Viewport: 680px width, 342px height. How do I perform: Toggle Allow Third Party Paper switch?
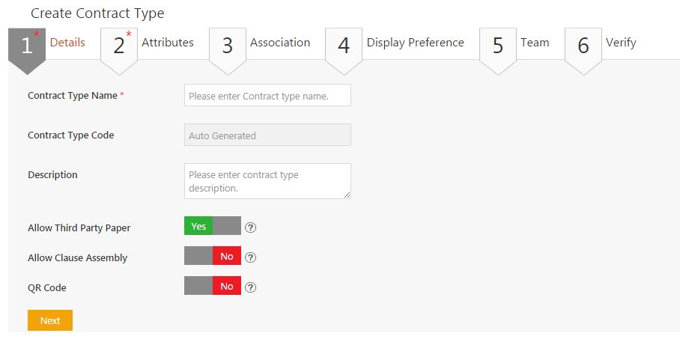(213, 227)
